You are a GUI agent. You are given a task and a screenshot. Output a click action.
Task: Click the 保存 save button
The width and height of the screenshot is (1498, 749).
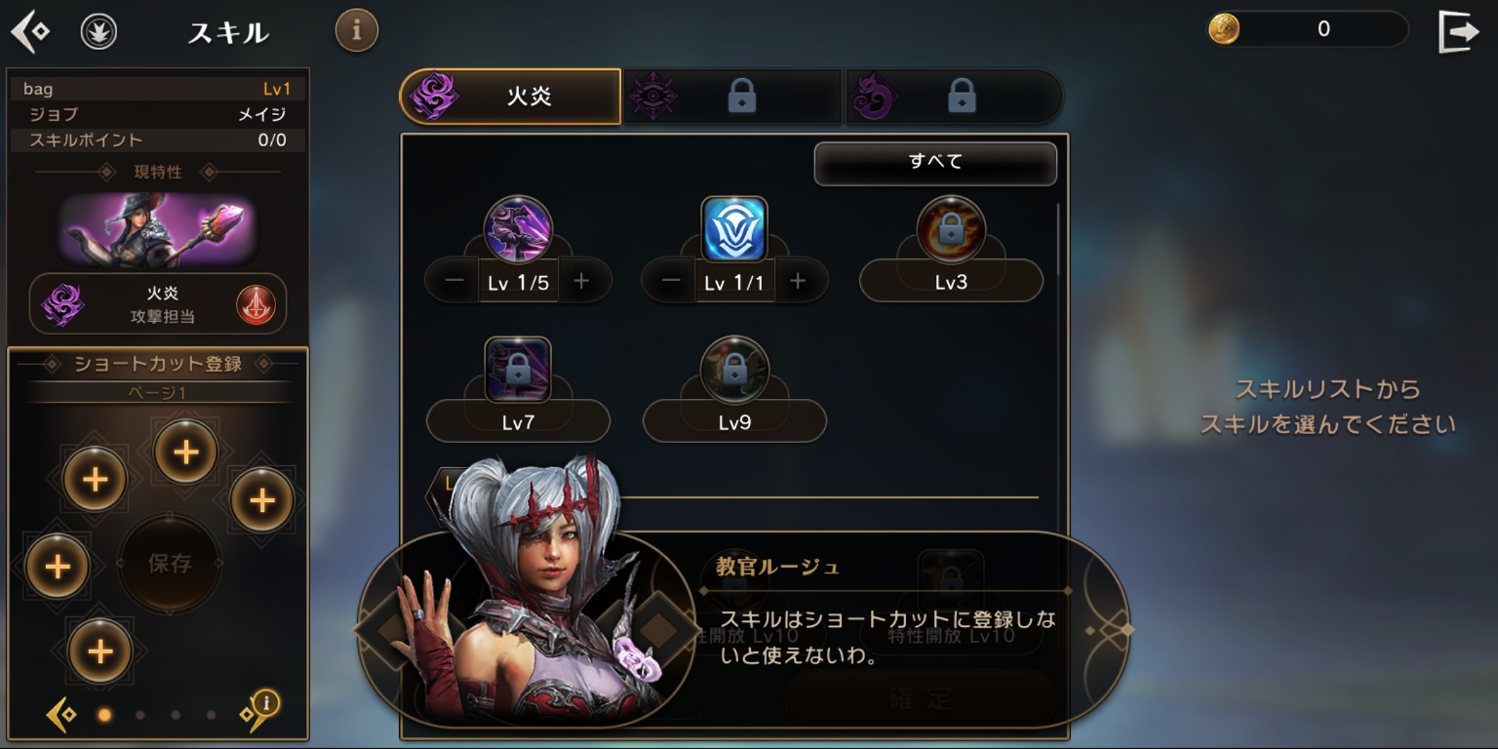pyautogui.click(x=170, y=563)
